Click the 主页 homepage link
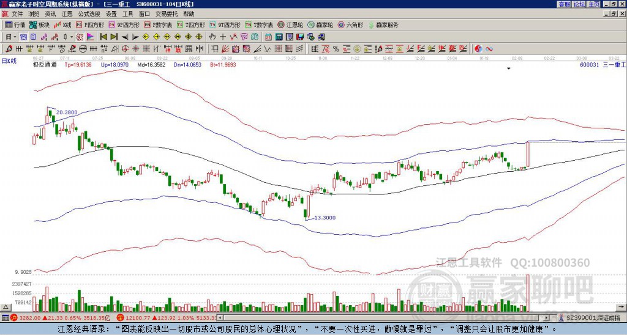The height and width of the screenshot is (335, 627). pyautogui.click(x=594, y=4)
